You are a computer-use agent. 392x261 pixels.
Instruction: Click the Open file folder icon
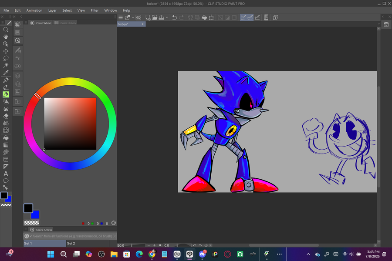point(155,17)
